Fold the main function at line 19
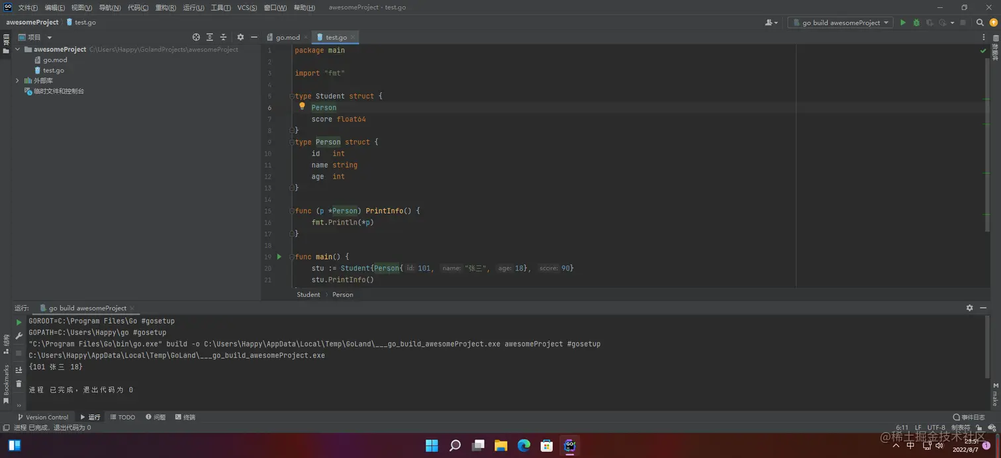This screenshot has height=458, width=1001. 291,257
